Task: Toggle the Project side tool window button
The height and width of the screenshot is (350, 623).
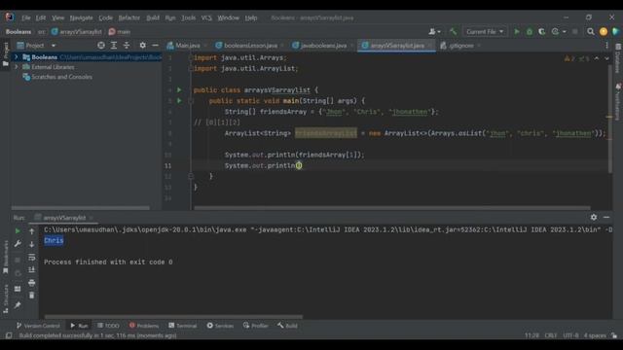Action: click(6, 54)
